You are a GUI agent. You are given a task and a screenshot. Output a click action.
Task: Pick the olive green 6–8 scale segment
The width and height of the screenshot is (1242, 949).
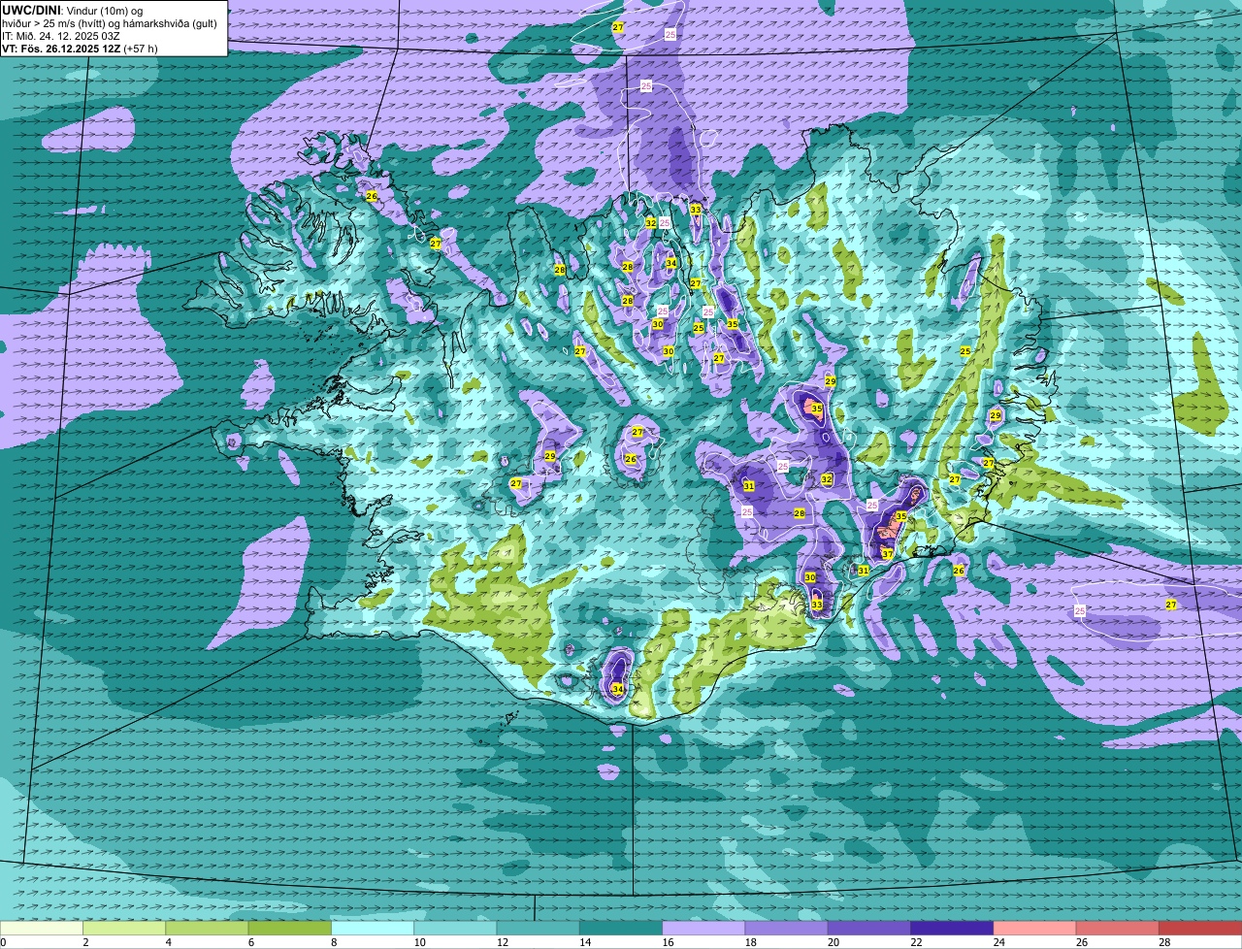tap(289, 928)
